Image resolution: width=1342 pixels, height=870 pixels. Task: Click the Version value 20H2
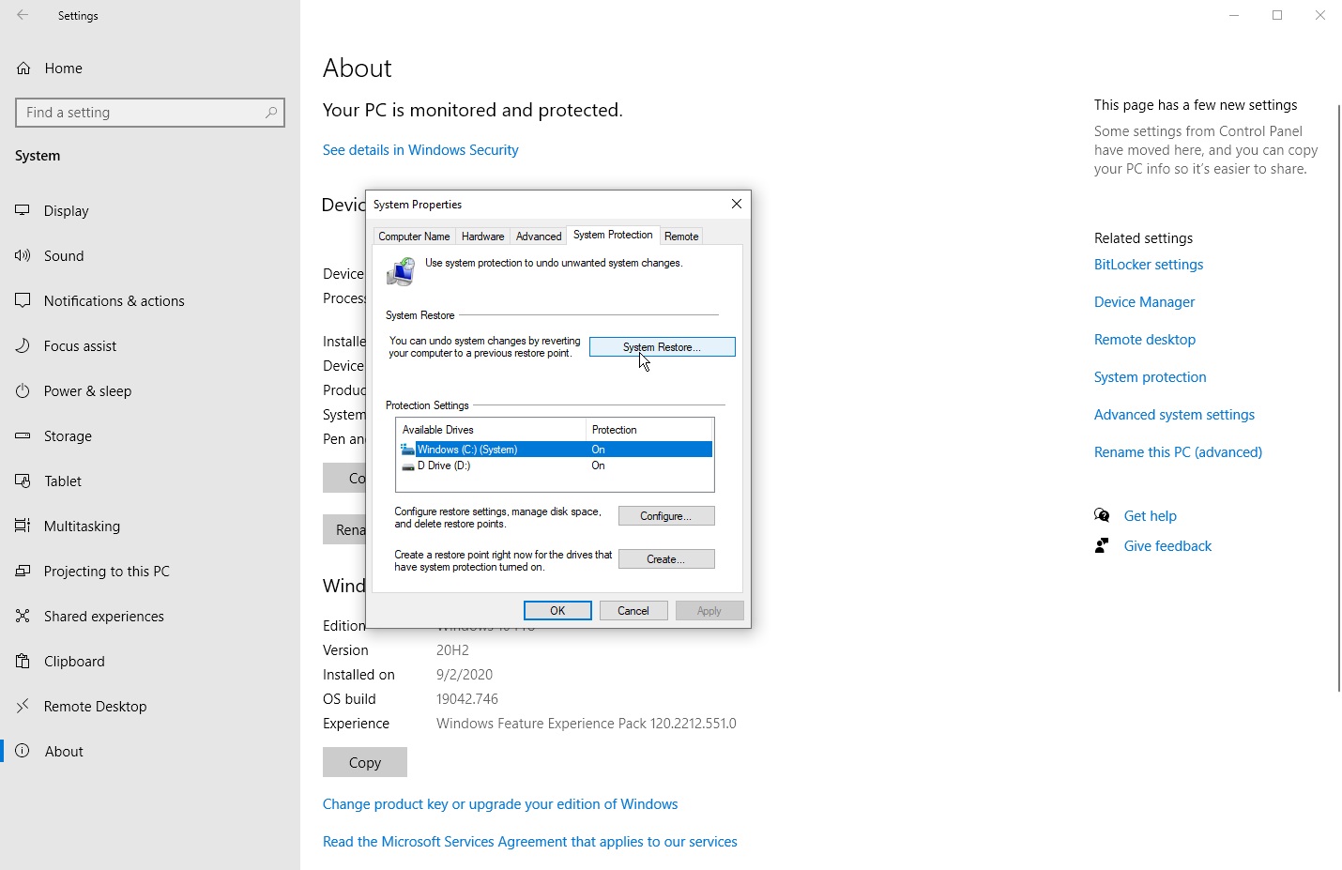click(x=452, y=650)
